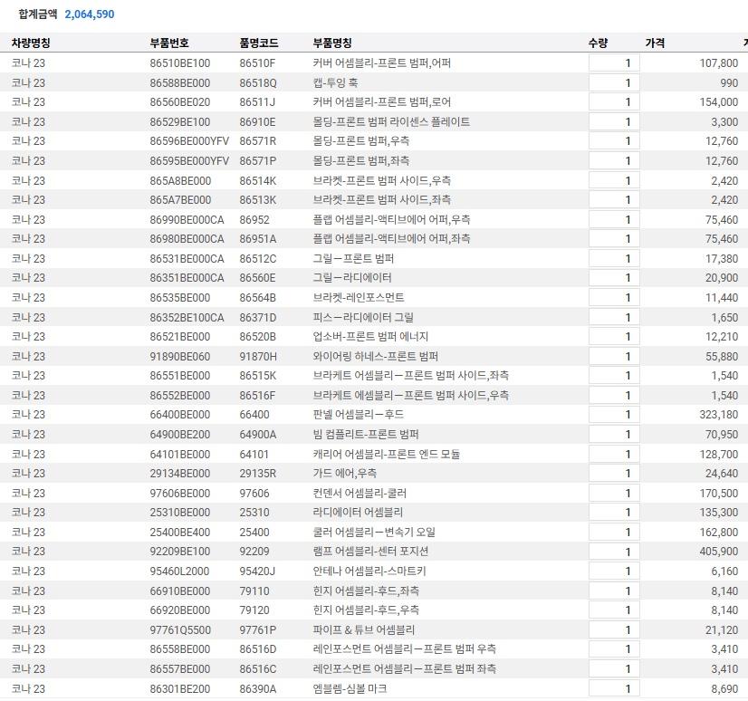Select part number 86990BE000CA
Image resolution: width=748 pixels, height=701 pixels.
[x=187, y=219]
